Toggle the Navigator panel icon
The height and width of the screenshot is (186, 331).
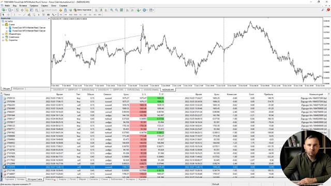click(27, 10)
